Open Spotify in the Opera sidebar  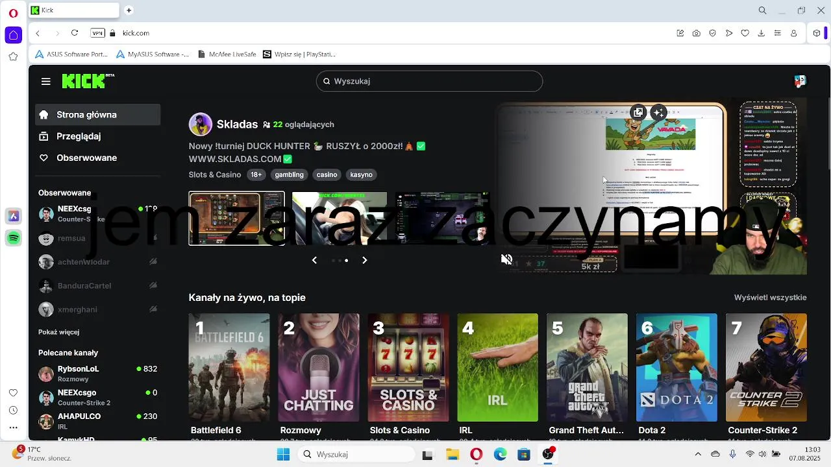14,238
